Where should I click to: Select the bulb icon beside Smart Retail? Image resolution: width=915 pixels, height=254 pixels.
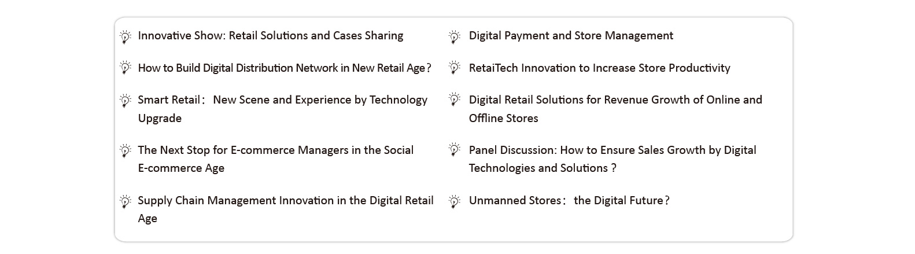click(125, 101)
